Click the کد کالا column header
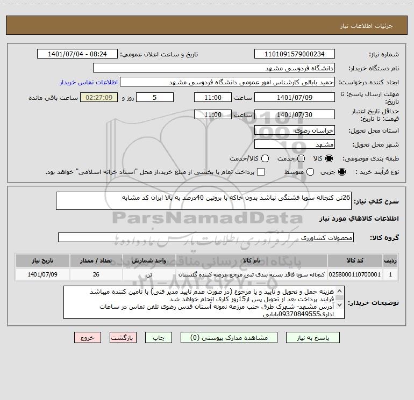The width and height of the screenshot is (414, 400). tap(355, 260)
